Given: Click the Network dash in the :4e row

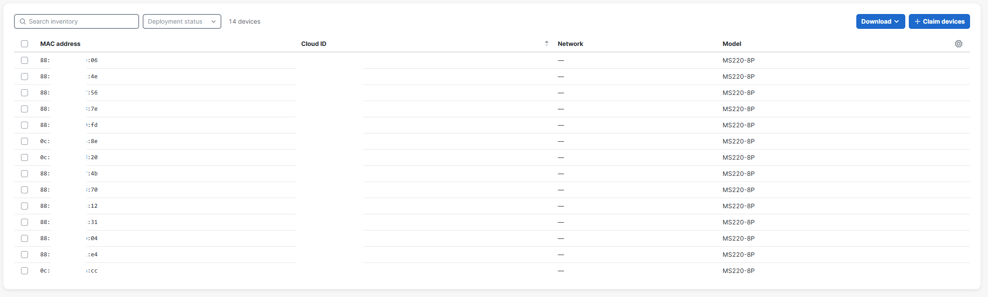Looking at the screenshot, I should (561, 77).
